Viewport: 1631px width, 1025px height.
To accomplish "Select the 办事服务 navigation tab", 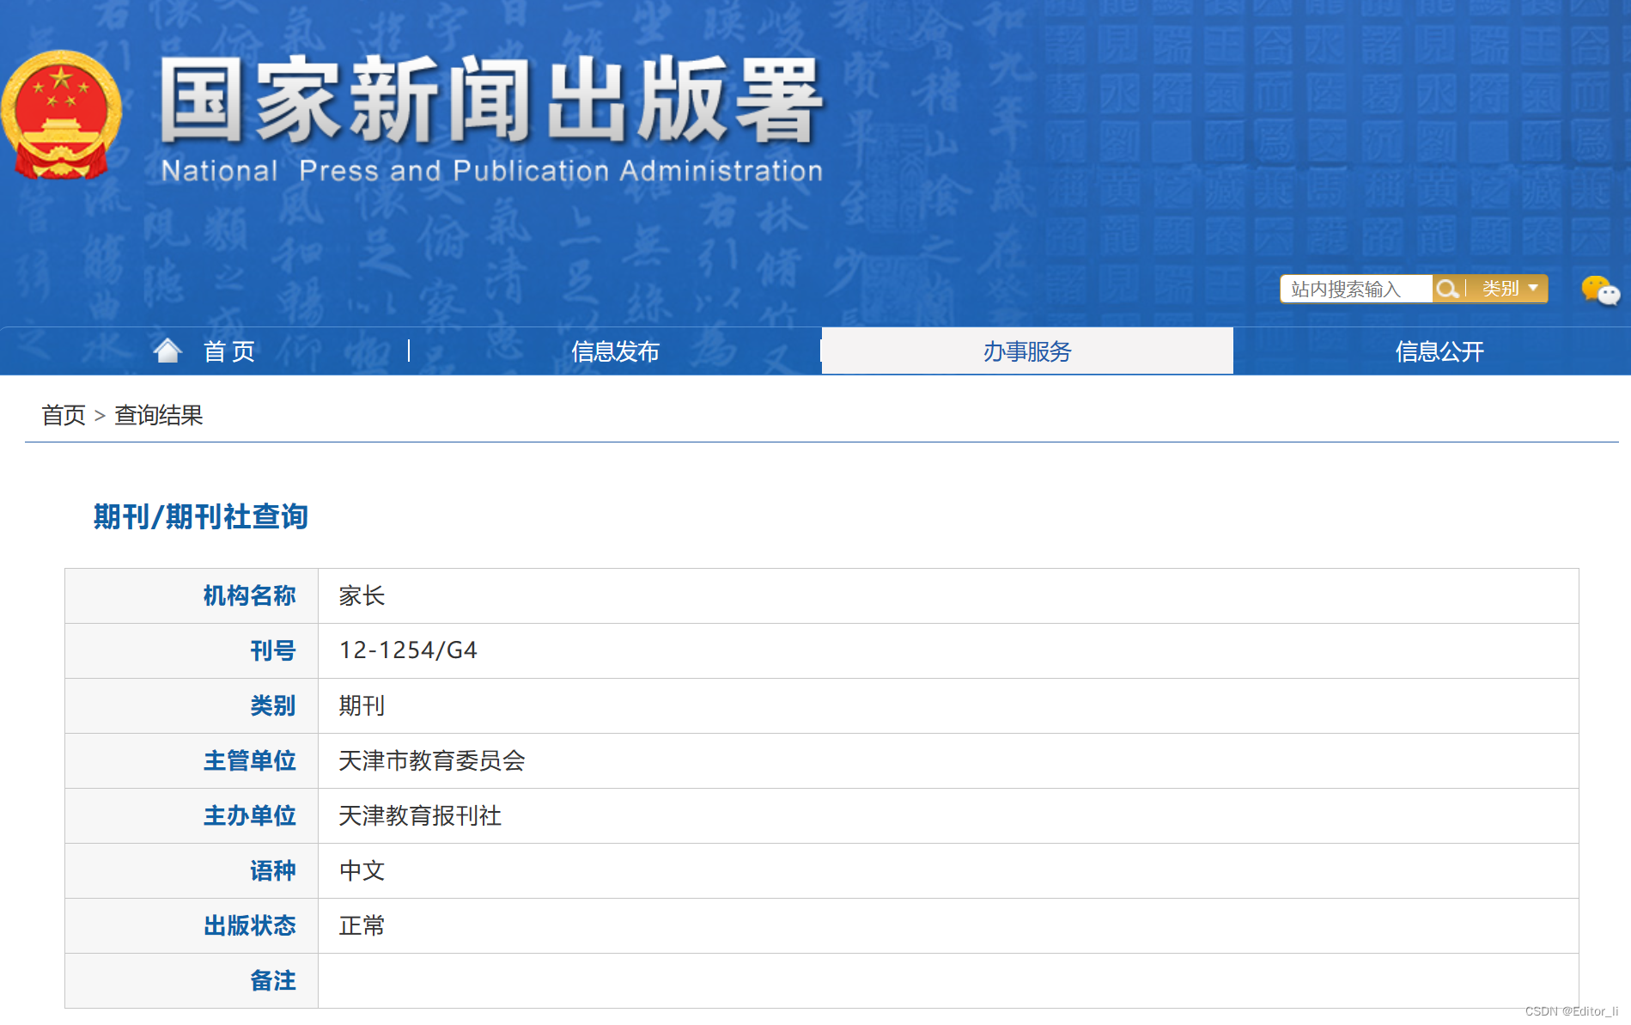I will tap(1027, 351).
